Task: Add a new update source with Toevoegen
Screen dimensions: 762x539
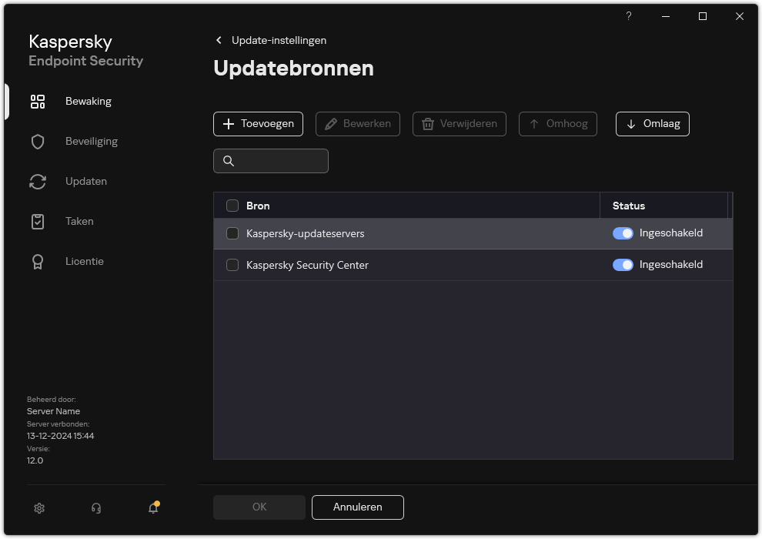Action: point(258,123)
